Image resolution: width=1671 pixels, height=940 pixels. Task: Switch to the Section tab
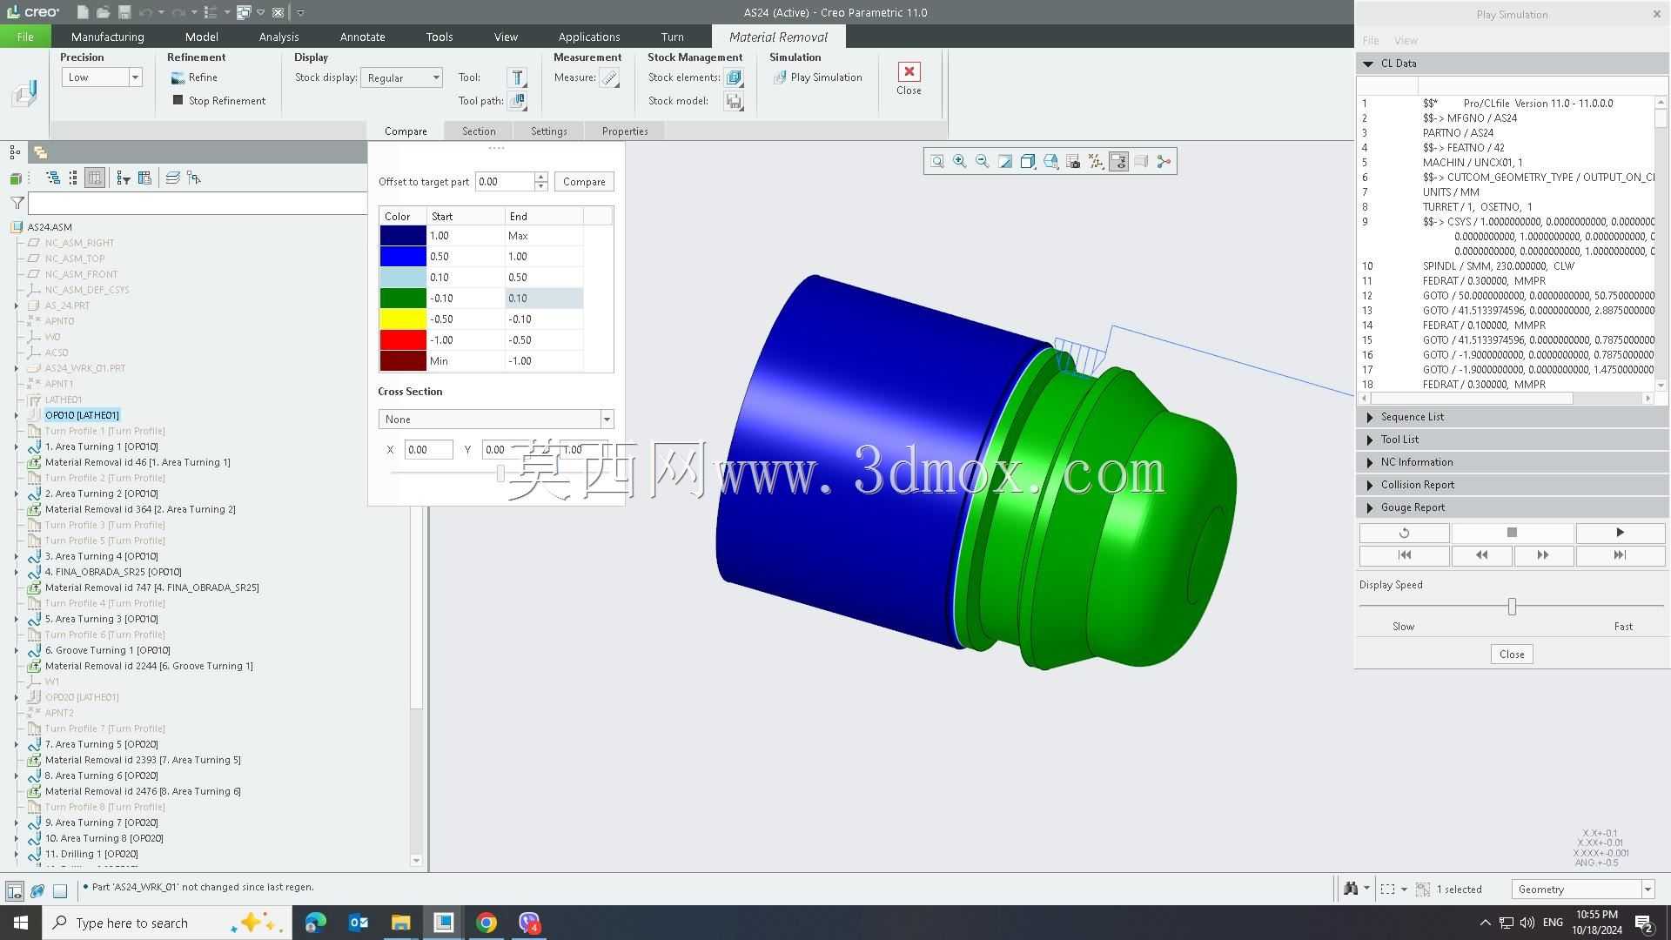pyautogui.click(x=479, y=131)
